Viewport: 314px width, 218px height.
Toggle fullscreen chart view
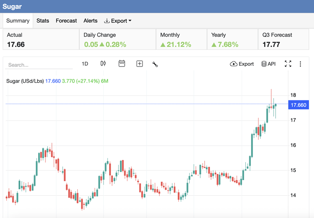pos(288,64)
